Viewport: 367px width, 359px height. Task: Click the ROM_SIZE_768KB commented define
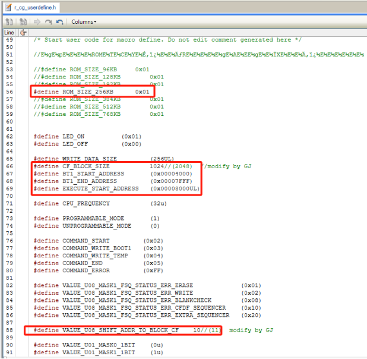[99, 114]
